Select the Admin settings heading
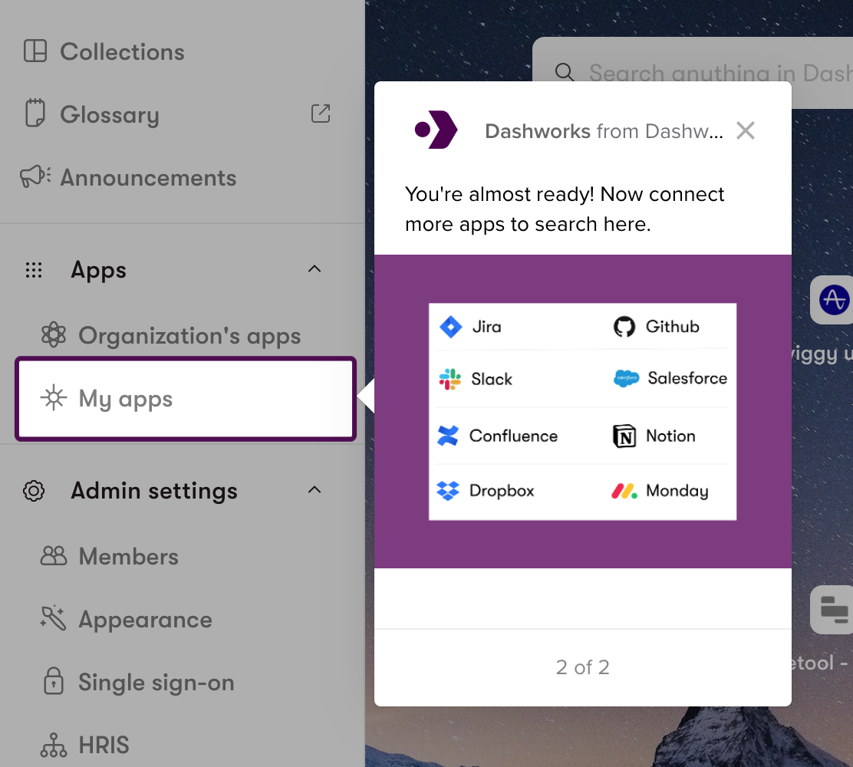 [154, 491]
